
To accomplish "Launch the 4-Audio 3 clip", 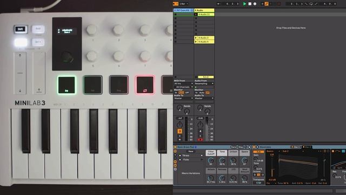I will coord(196,38).
